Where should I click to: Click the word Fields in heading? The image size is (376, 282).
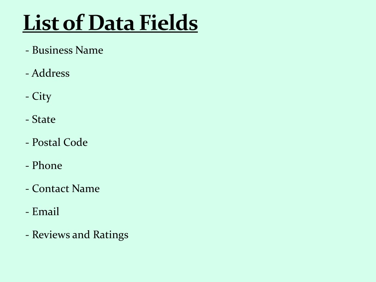169,23
